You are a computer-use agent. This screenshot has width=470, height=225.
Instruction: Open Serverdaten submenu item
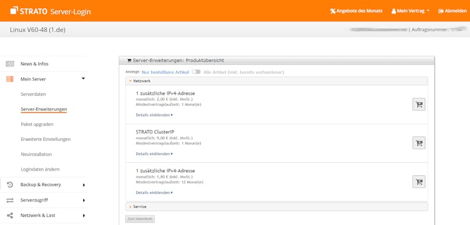[33, 94]
